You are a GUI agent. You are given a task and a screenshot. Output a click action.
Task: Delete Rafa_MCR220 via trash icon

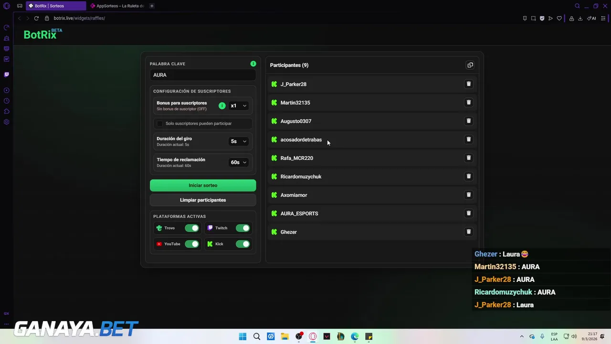468,158
